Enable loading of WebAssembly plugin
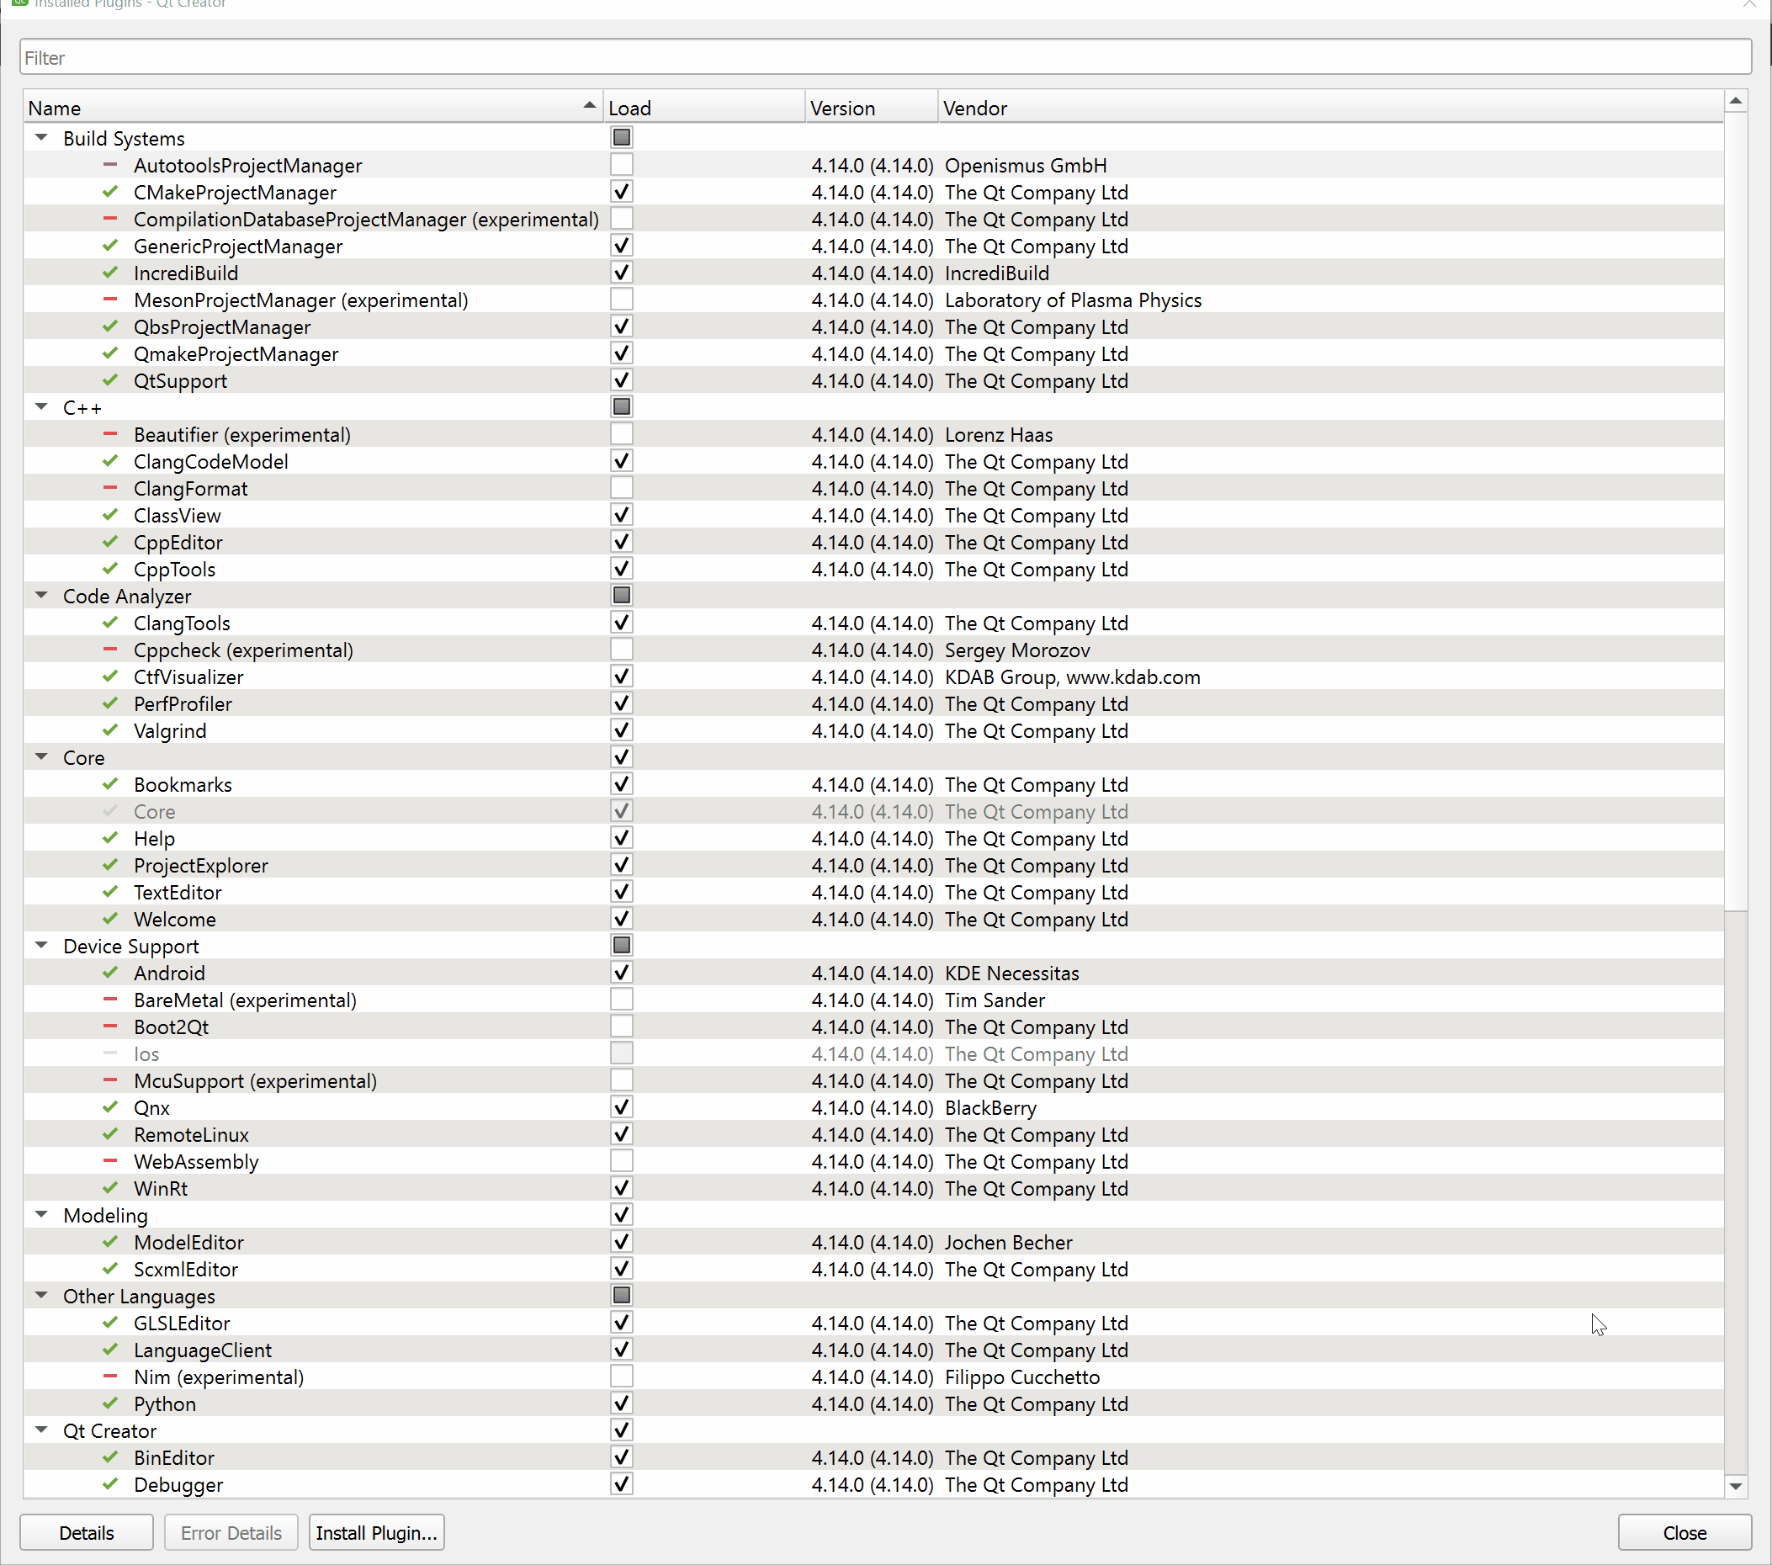The width and height of the screenshot is (1772, 1565). pyautogui.click(x=621, y=1161)
